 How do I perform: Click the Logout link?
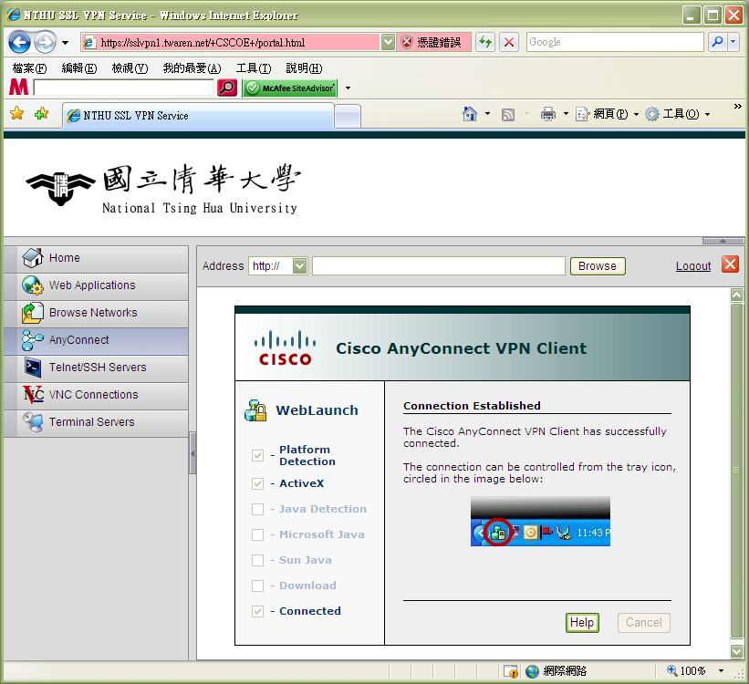coord(693,266)
